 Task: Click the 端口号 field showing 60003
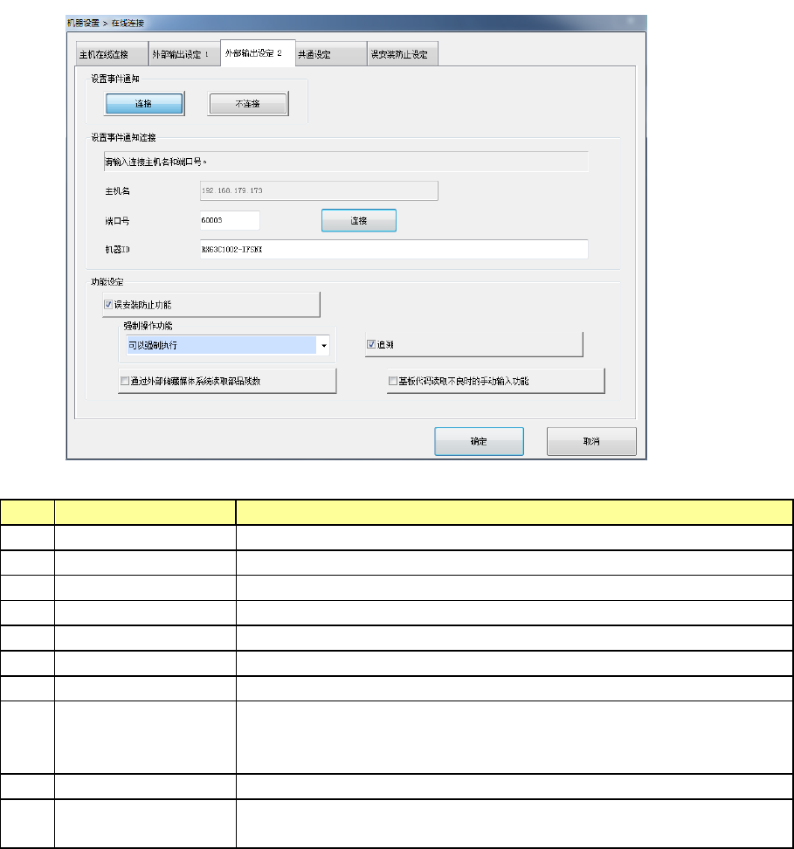(230, 220)
